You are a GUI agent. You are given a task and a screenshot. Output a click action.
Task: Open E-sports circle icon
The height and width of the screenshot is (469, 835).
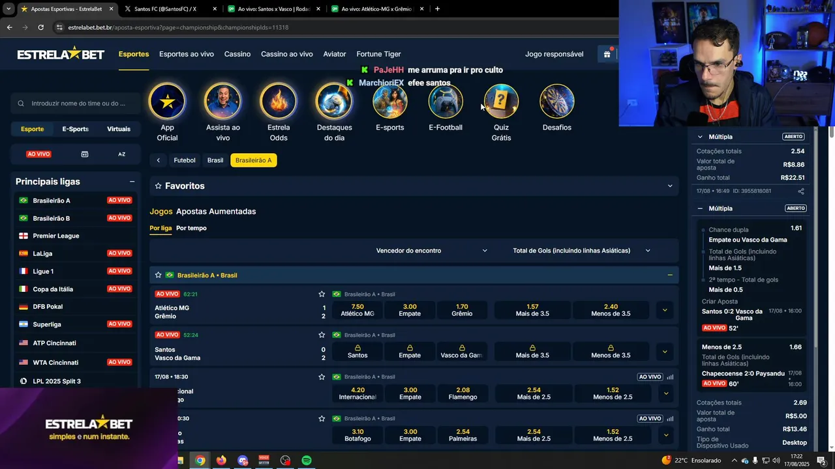(389, 102)
